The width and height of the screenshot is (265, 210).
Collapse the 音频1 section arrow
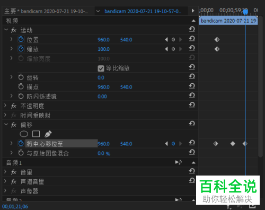(x=193, y=162)
